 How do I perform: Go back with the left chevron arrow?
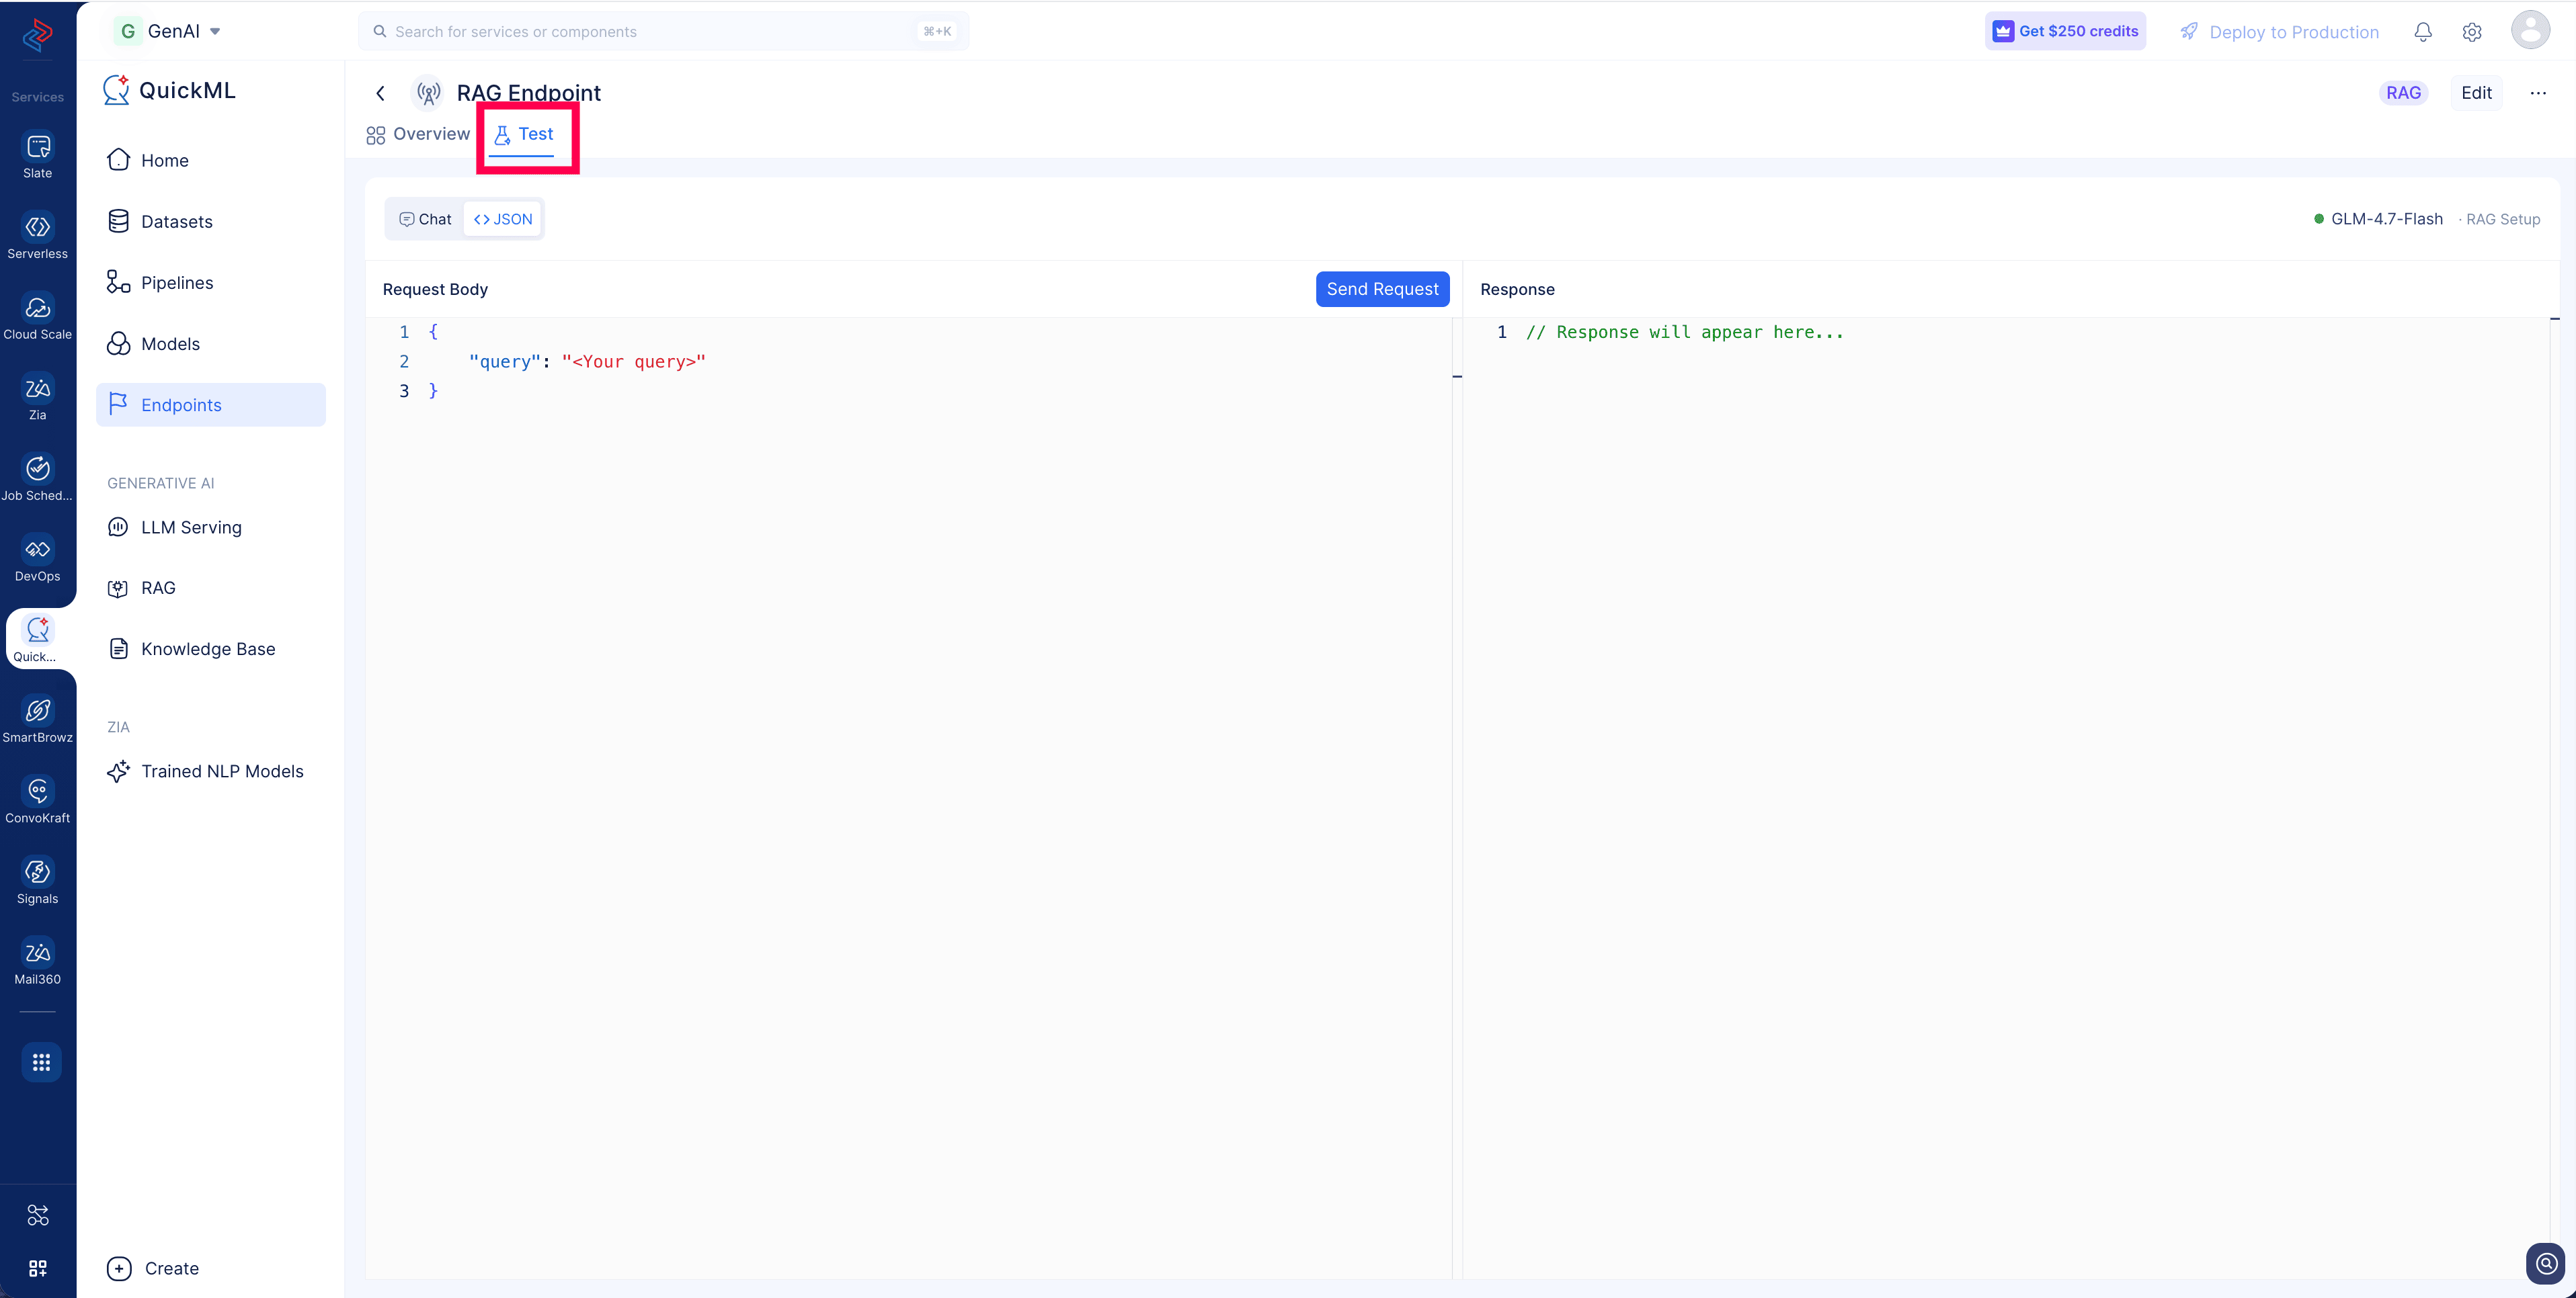(x=381, y=93)
